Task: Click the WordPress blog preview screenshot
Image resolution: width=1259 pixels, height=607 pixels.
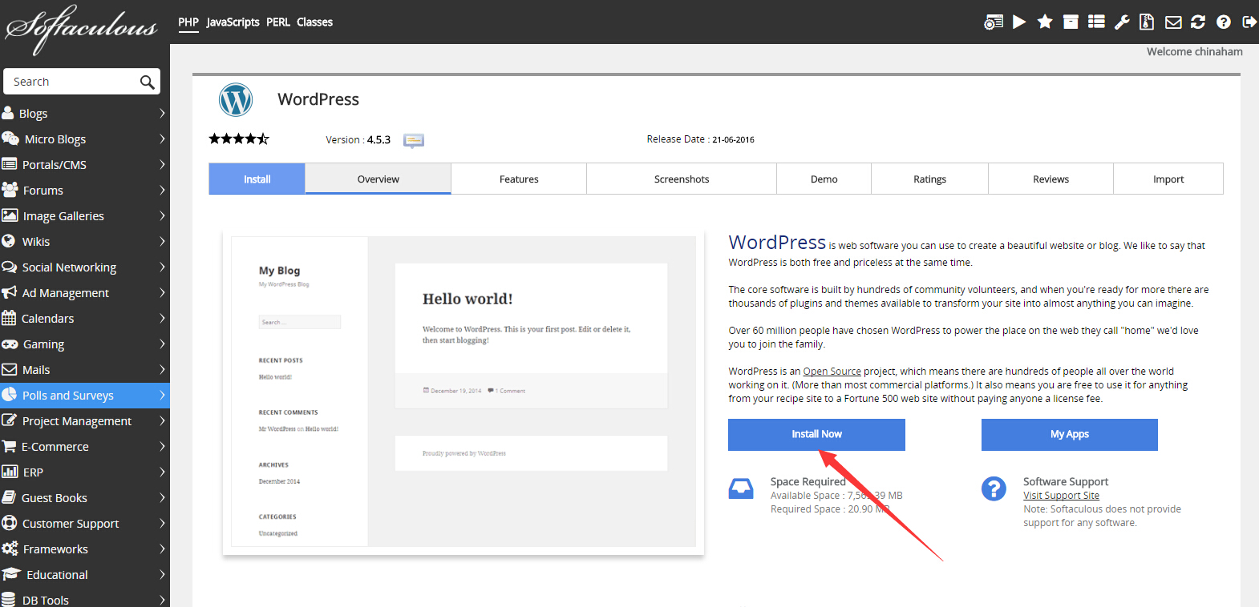Action: [464, 392]
